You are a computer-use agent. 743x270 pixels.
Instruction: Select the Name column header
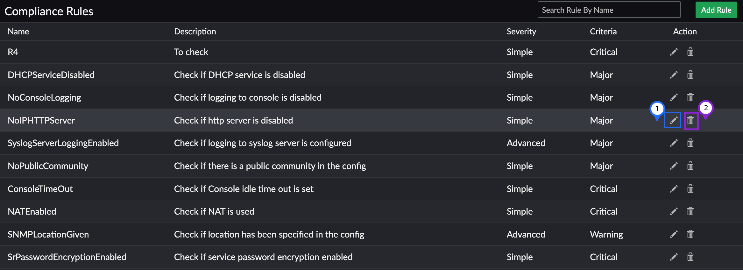[18, 32]
